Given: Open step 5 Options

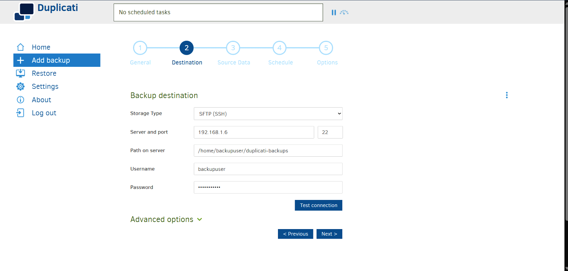Looking at the screenshot, I should click(x=326, y=48).
